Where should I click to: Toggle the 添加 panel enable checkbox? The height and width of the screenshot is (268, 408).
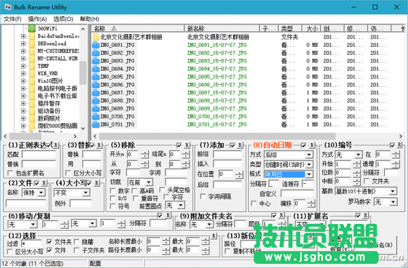point(233,145)
